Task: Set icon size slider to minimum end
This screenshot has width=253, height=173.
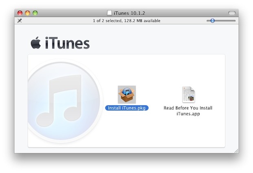Action: pos(207,21)
